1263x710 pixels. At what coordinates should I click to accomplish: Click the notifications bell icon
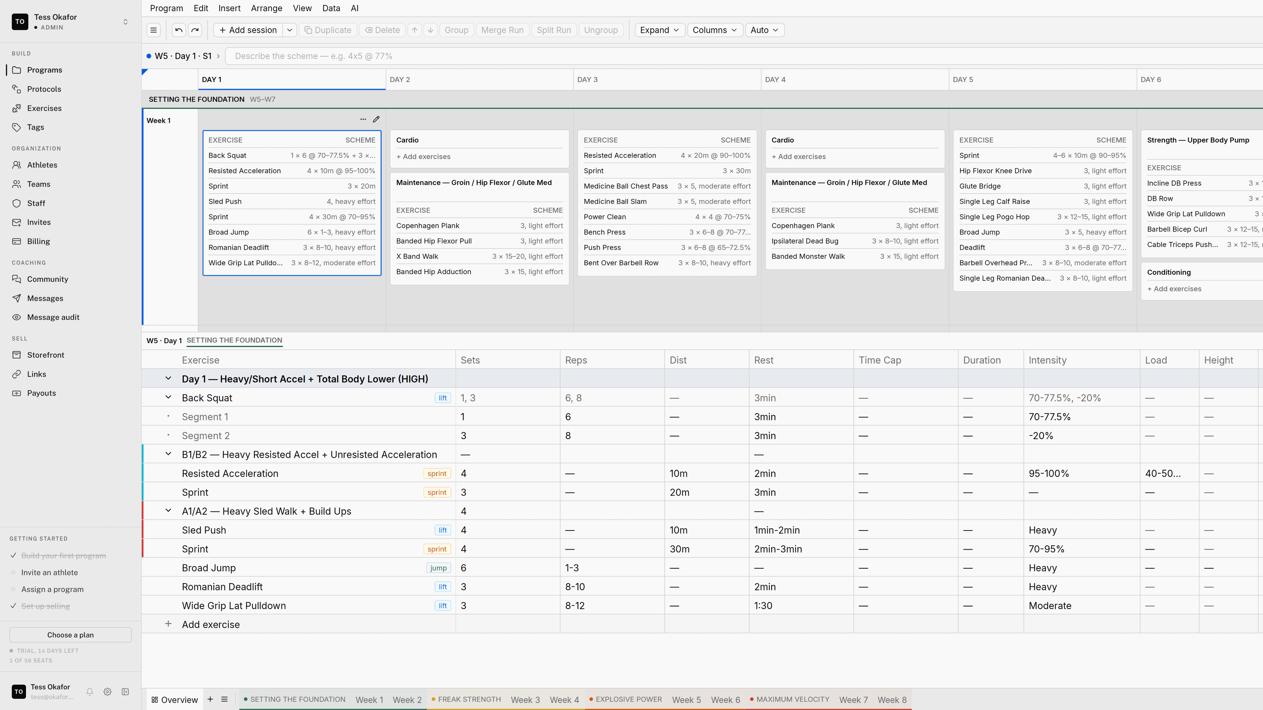[x=90, y=691]
